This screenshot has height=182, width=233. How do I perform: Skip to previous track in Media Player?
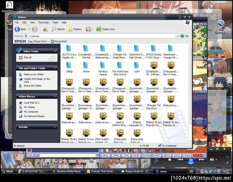180,159
